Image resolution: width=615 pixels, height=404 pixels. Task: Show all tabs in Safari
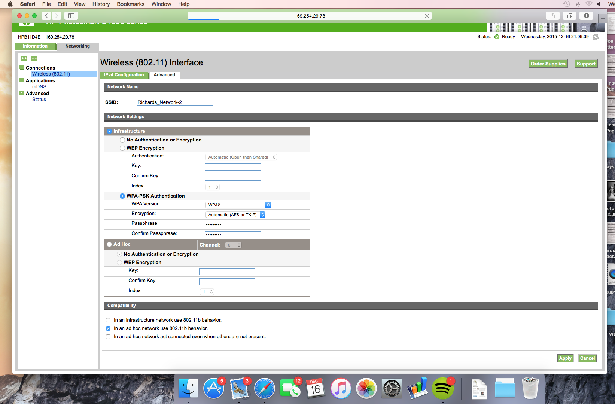pos(570,16)
